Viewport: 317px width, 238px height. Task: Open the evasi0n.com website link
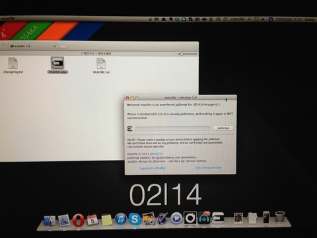(208, 168)
